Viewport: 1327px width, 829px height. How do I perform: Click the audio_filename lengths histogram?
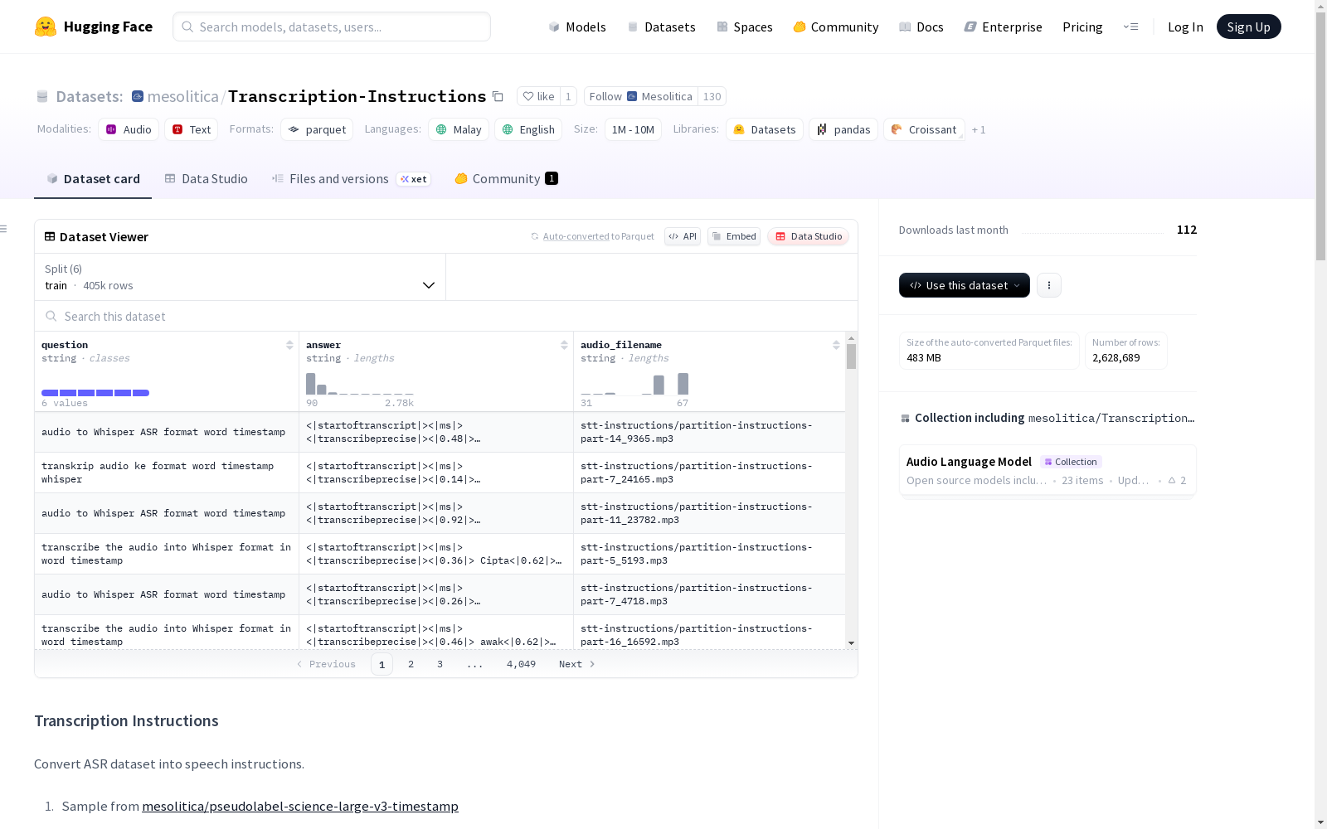click(634, 384)
